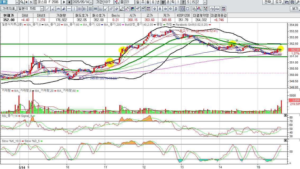Open settings with the wrench icon
This screenshot has width=300, height=169.
tap(298, 2)
